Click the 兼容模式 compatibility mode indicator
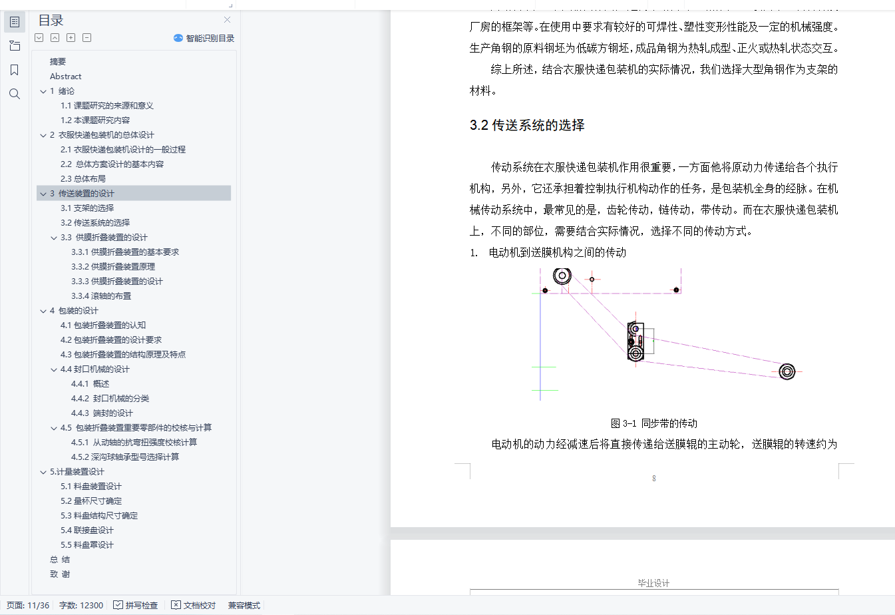Image resolution: width=895 pixels, height=615 pixels. [x=244, y=605]
